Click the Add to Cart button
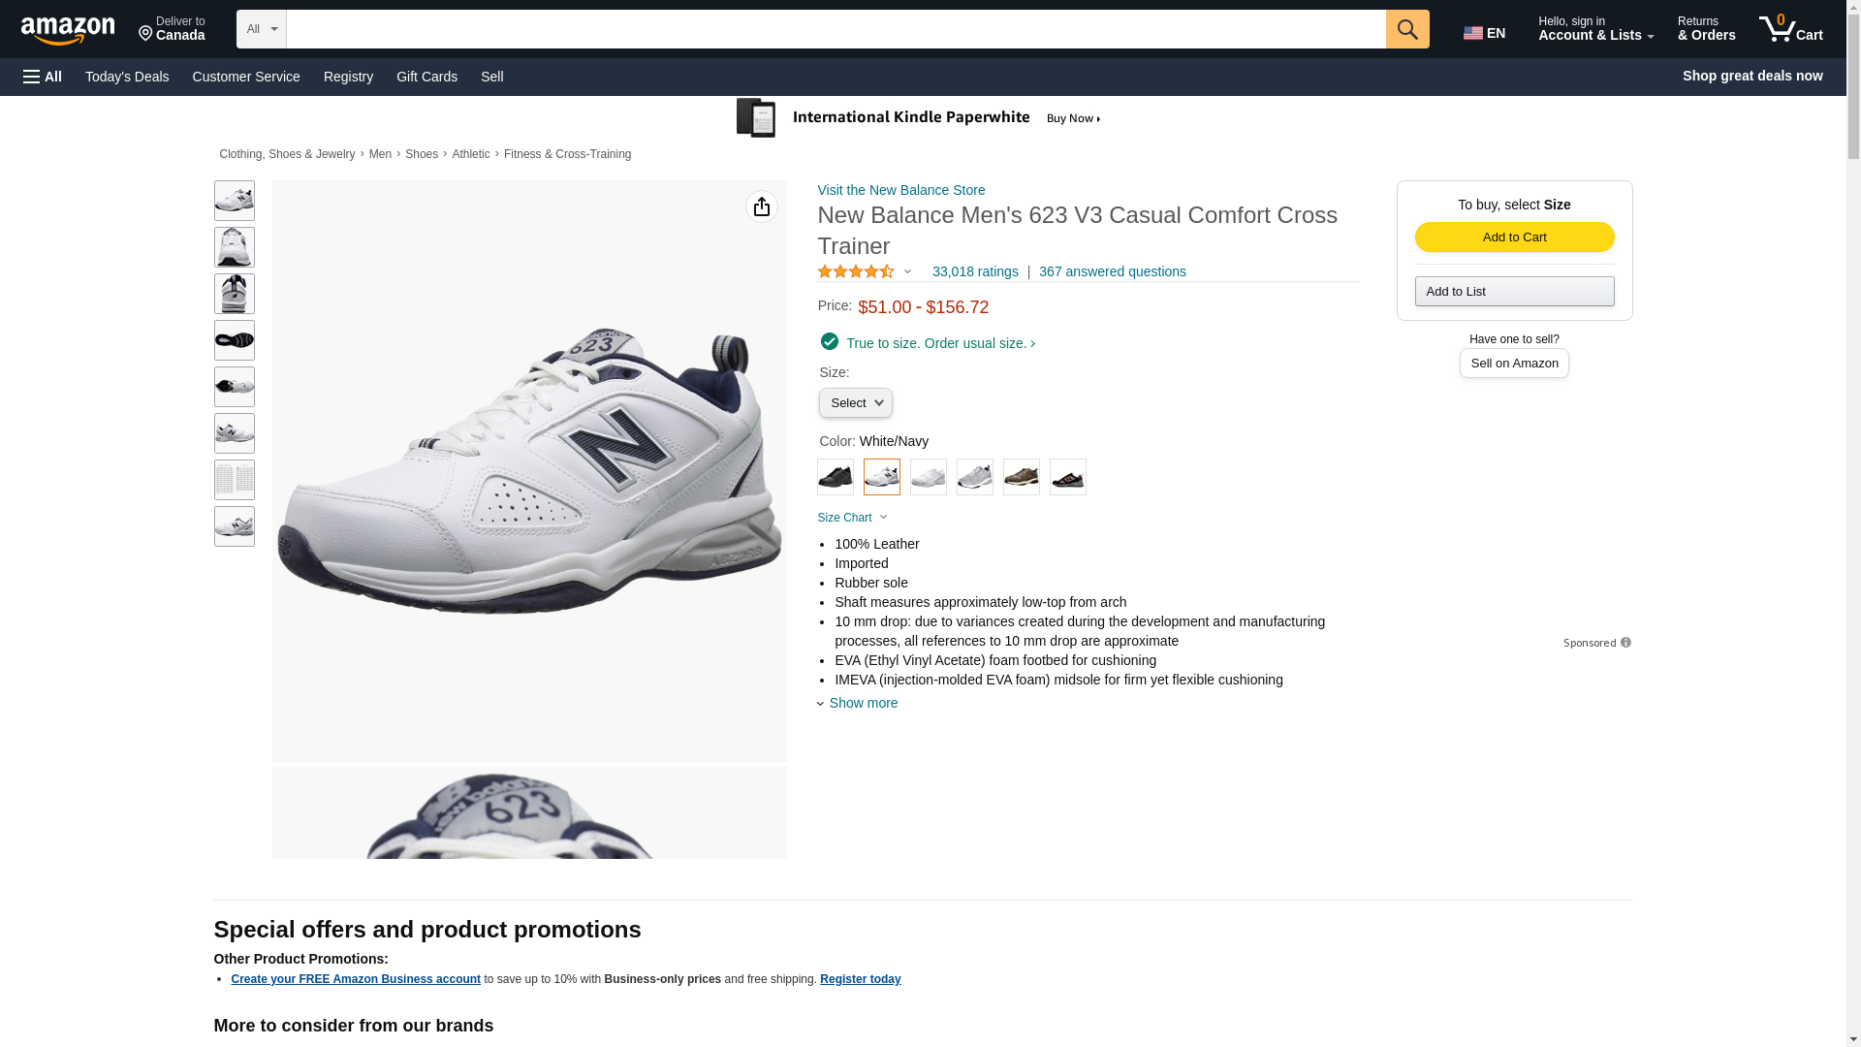The width and height of the screenshot is (1861, 1047). tap(1514, 238)
